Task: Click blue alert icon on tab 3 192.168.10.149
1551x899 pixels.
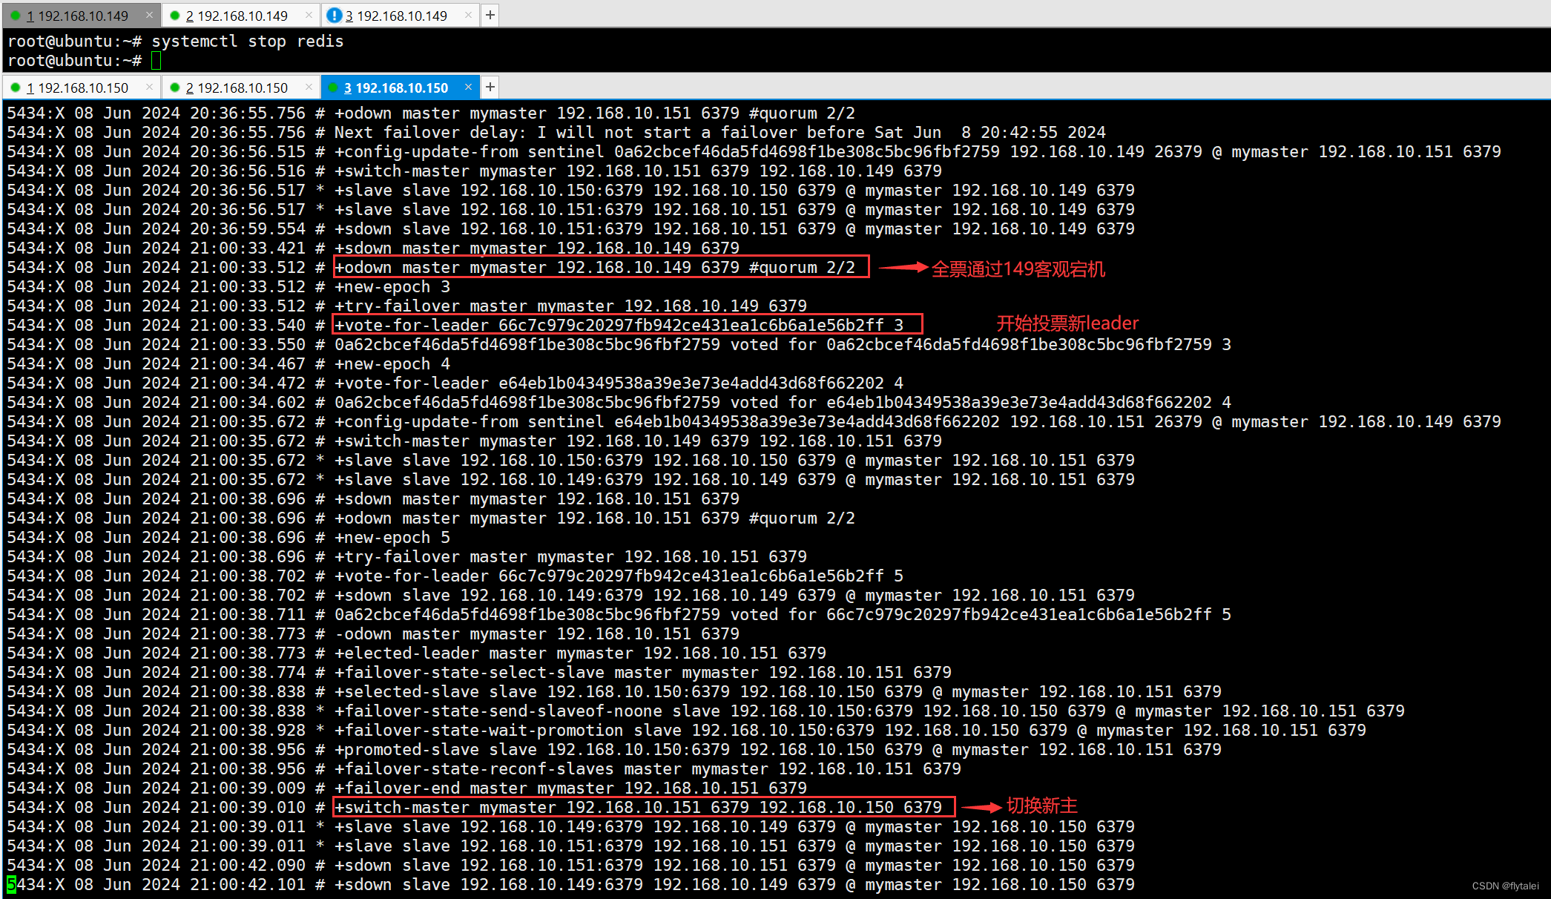Action: pos(334,15)
